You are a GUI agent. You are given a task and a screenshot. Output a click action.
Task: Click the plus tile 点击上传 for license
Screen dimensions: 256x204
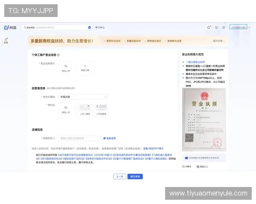(x=85, y=68)
